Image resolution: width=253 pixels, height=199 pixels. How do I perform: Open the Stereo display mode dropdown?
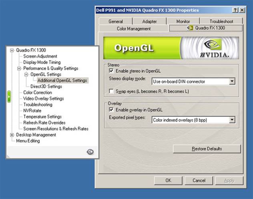232,81
